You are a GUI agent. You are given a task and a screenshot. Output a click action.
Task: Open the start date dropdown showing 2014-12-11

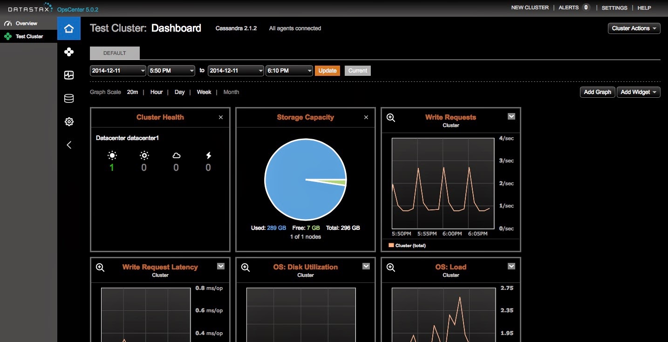tap(117, 70)
